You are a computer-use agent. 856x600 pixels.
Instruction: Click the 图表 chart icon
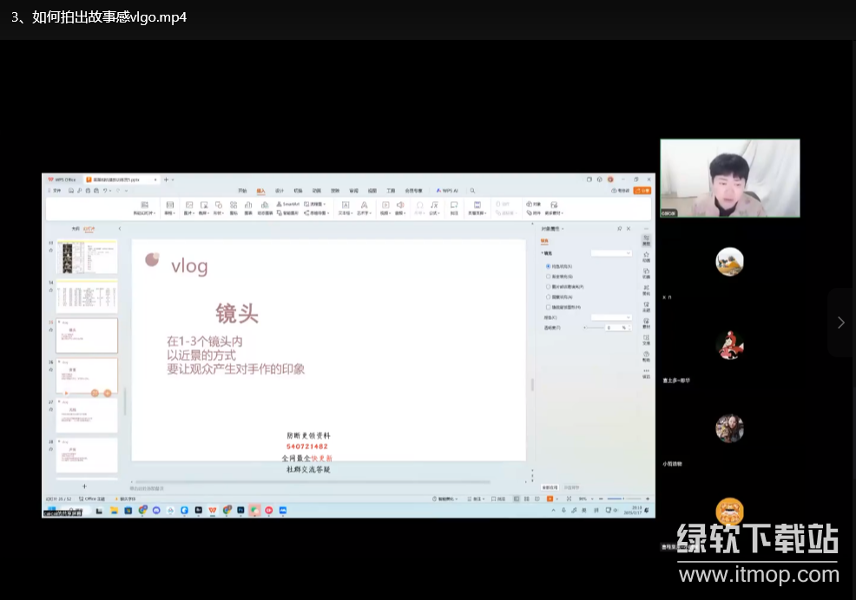pos(248,206)
